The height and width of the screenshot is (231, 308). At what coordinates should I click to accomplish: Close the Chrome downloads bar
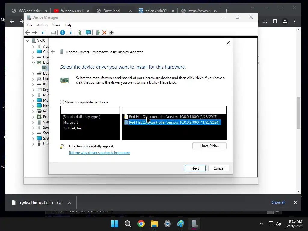coord(295,202)
